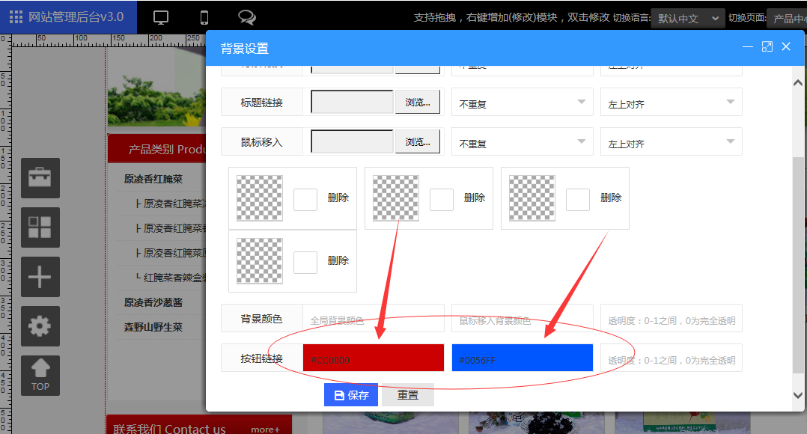Expand the first 不重复 repeat dropdown
The width and height of the screenshot is (807, 434).
click(522, 101)
